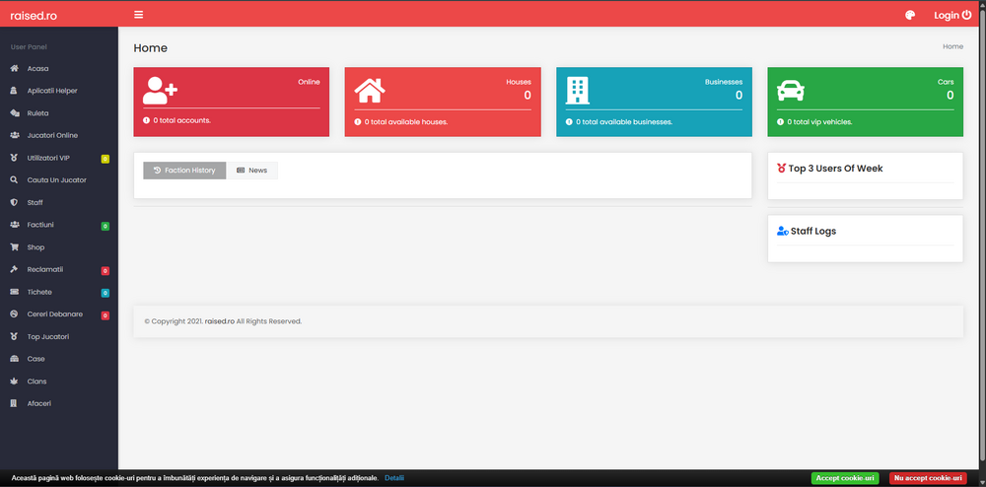Click the Login power button
Viewport: 986px width, 487px height.
952,15
